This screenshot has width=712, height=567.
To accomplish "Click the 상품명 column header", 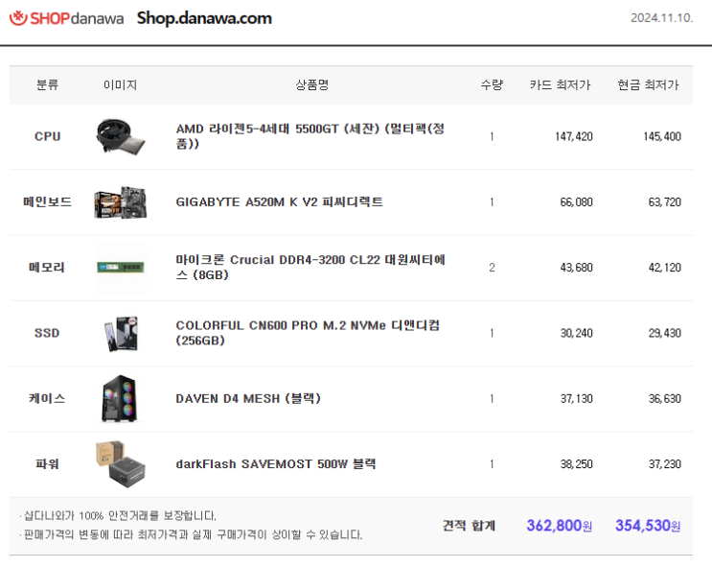I will pyautogui.click(x=312, y=84).
